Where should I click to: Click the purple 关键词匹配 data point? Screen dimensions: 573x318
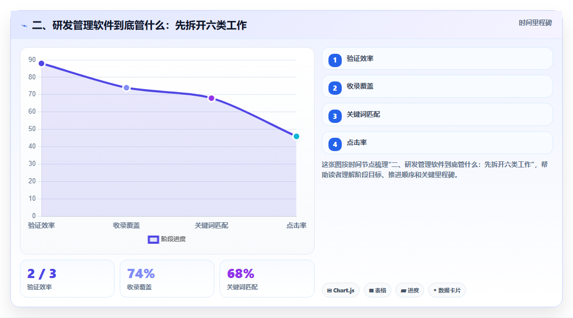[211, 98]
